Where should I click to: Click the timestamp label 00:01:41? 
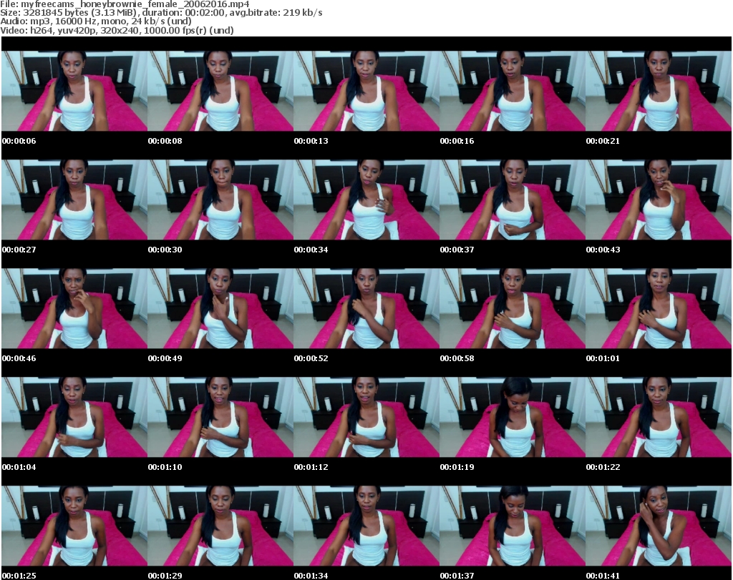point(603,576)
